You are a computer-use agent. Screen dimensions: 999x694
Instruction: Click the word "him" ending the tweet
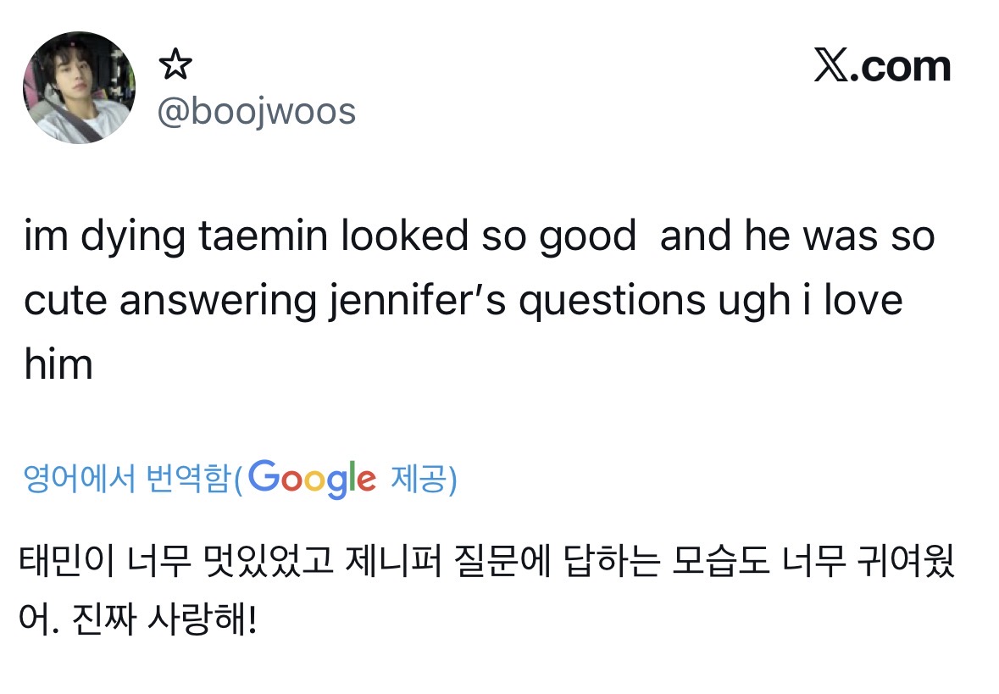[x=58, y=365]
